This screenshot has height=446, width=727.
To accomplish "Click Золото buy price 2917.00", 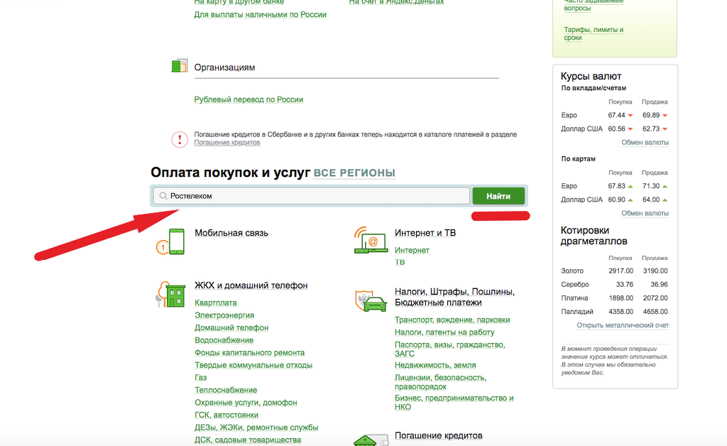I will tap(621, 271).
